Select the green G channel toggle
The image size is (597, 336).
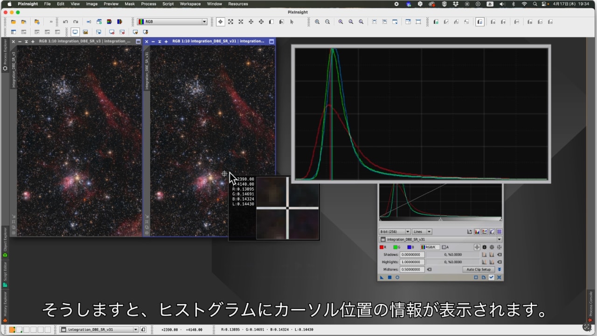(397, 247)
